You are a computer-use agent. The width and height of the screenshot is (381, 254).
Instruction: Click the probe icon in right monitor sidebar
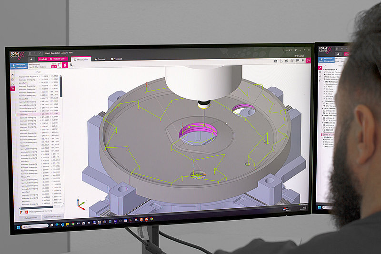[x=320, y=68]
